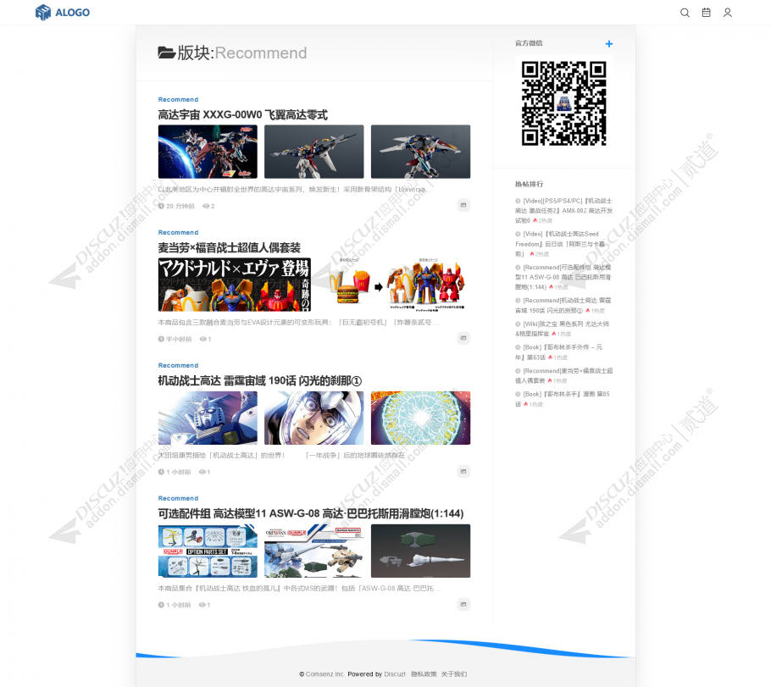771x687 pixels.
Task: Click the Discuz! footer link
Action: pyautogui.click(x=395, y=674)
